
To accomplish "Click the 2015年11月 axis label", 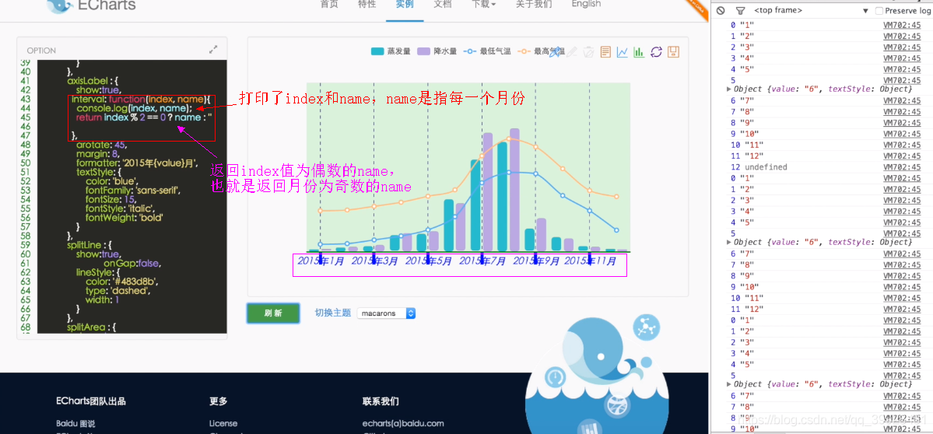I will 591,261.
